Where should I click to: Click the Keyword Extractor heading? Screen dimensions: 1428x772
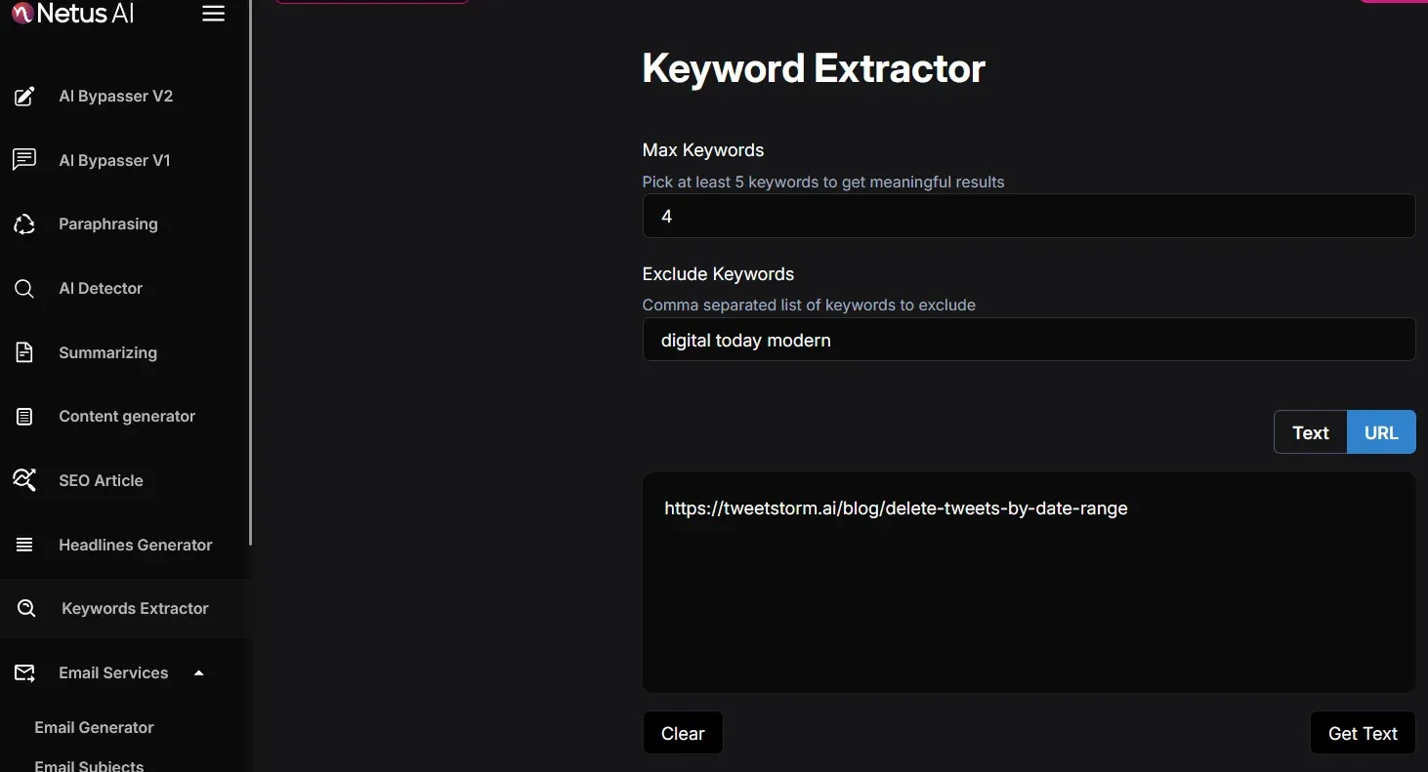[814, 69]
